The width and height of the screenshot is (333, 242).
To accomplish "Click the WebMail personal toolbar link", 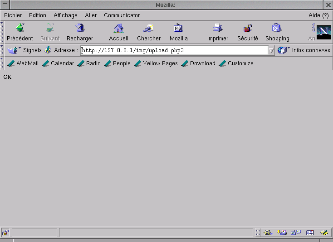I will click(x=23, y=63).
